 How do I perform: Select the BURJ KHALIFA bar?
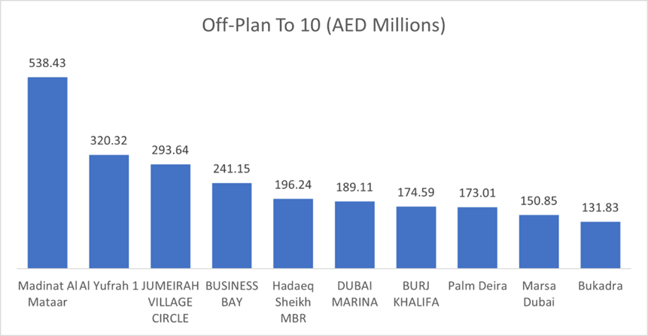tap(416, 237)
